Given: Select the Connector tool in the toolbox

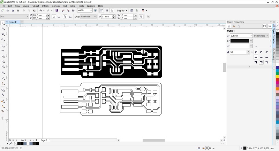Looking at the screenshot, I should point(3,84).
